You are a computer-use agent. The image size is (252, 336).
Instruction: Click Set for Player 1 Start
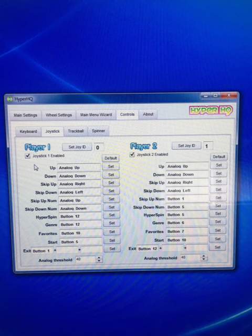(x=112, y=240)
